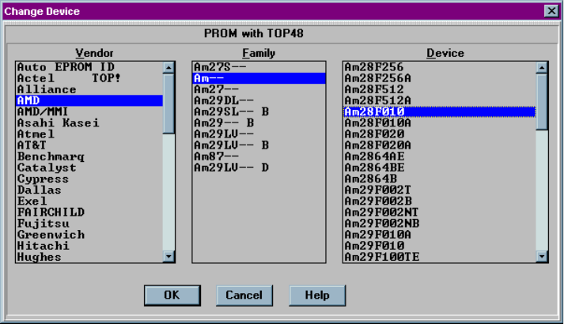Click the Vendor list scrollbar thumb
Image resolution: width=564 pixels, height=324 pixels.
tap(168, 104)
